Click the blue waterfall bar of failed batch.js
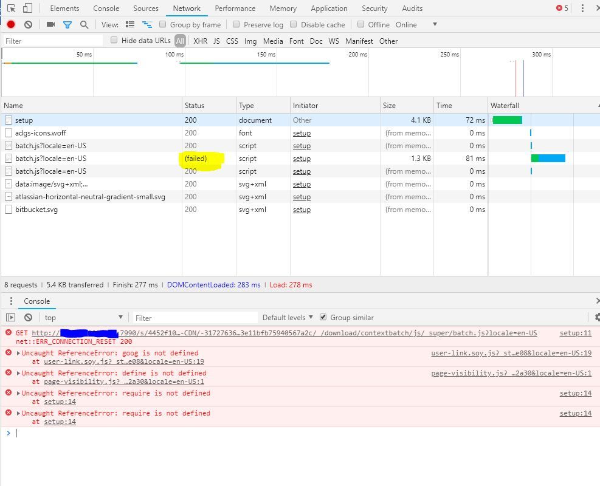 point(551,159)
